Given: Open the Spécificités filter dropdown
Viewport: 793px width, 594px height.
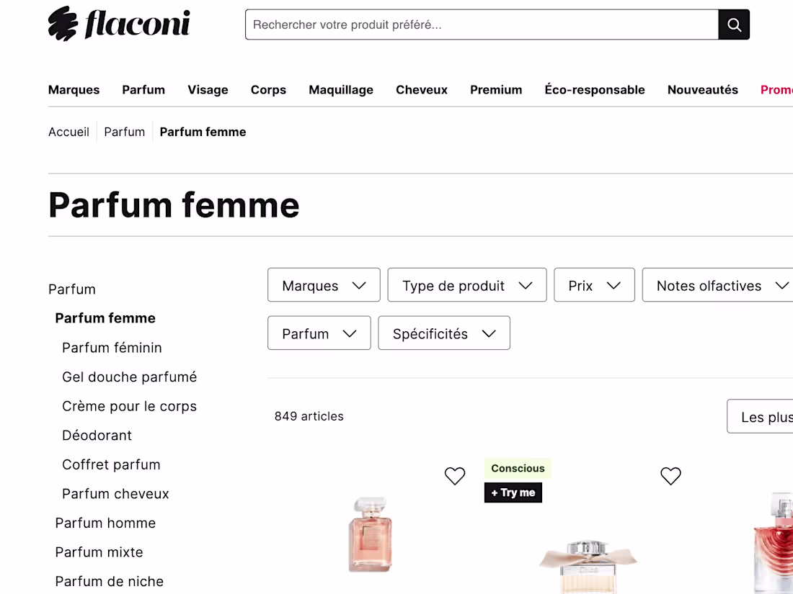Looking at the screenshot, I should coord(443,333).
